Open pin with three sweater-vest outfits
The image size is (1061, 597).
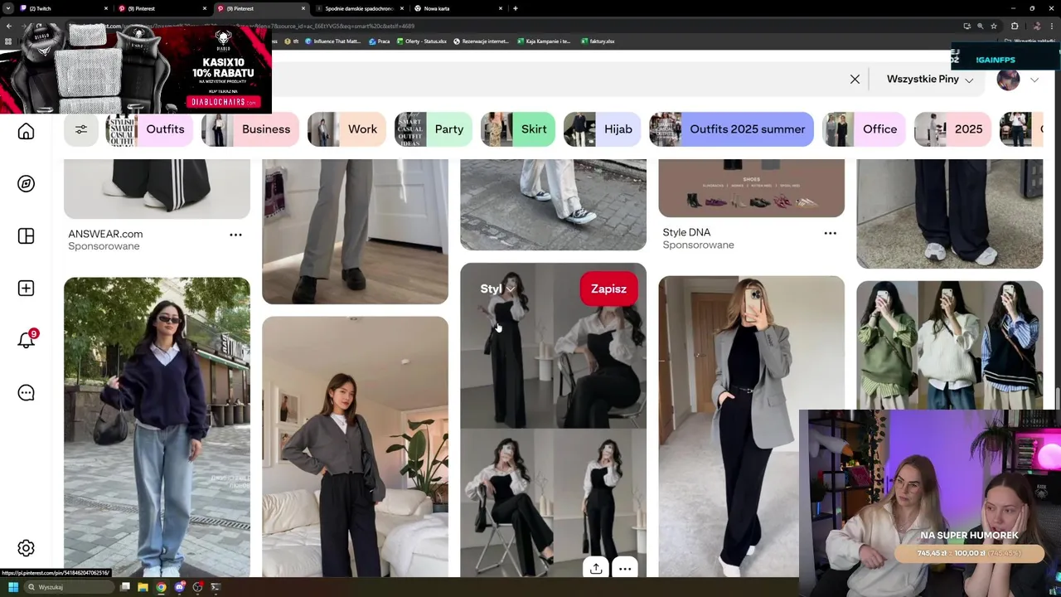pos(949,344)
